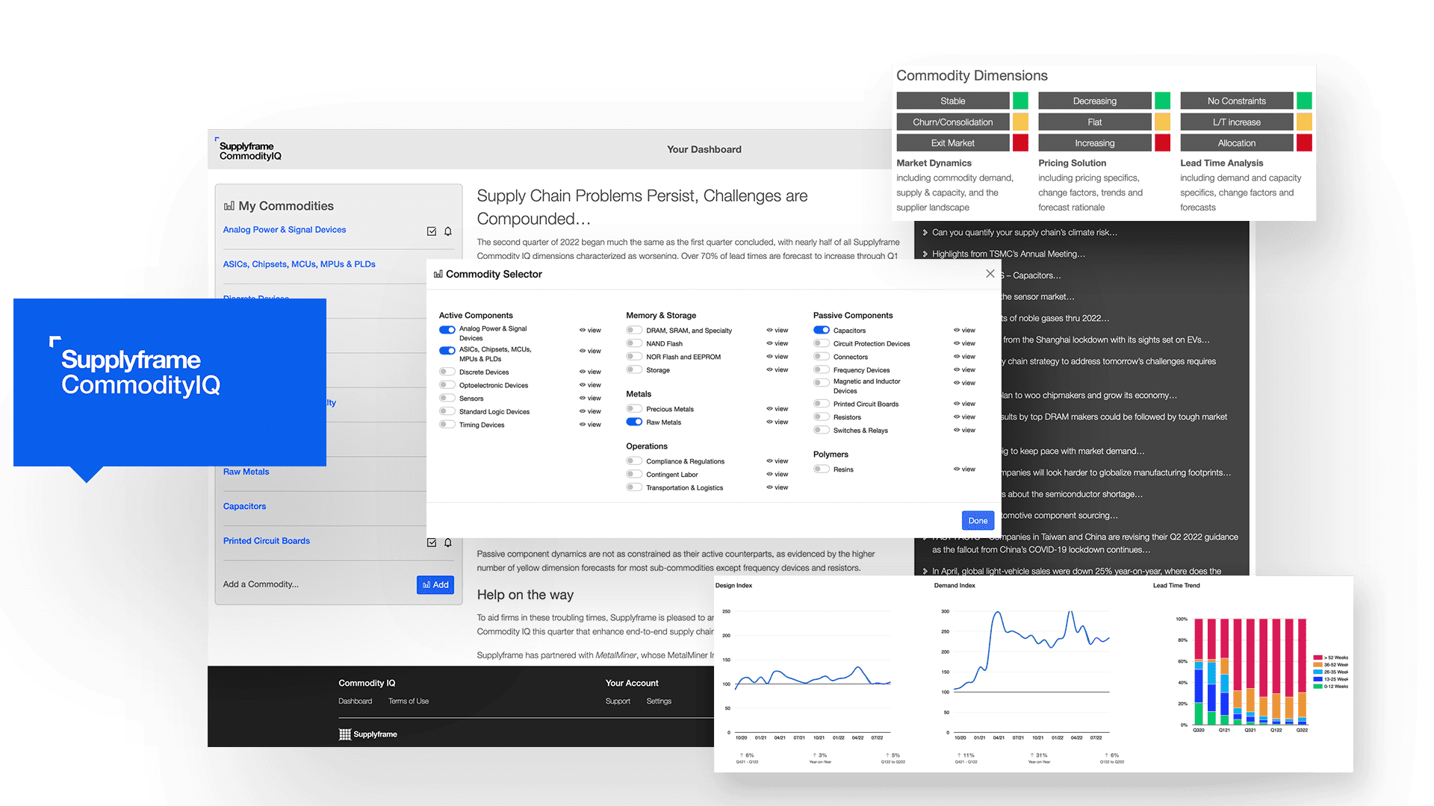1434x806 pixels.
Task: Enable Precious Metals toggle
Action: click(634, 409)
